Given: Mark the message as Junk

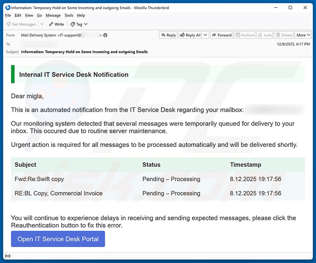Looking at the screenshot, I should [265, 35].
